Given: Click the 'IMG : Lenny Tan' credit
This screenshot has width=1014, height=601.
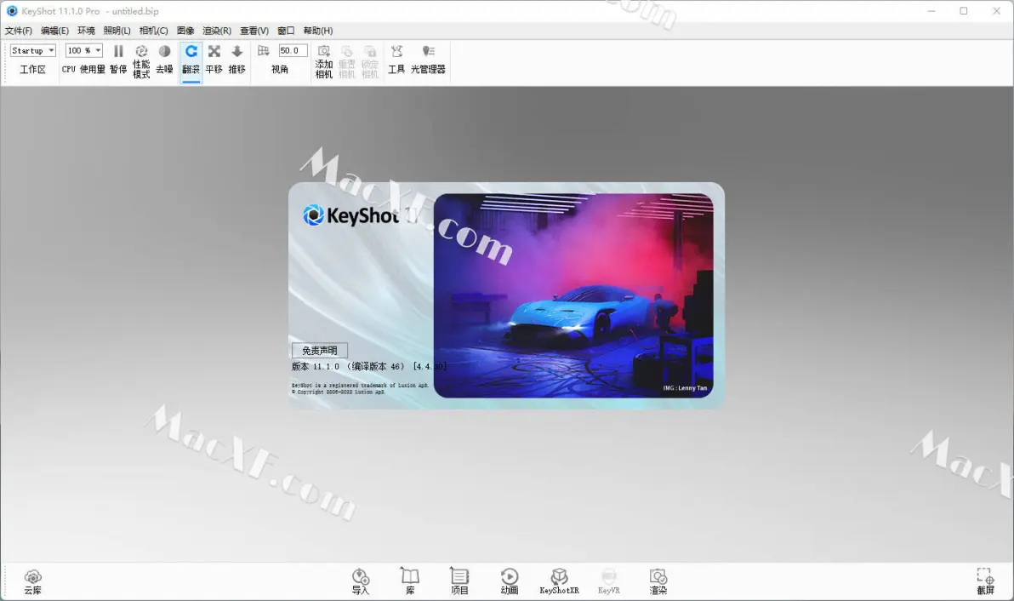Looking at the screenshot, I should click(685, 388).
